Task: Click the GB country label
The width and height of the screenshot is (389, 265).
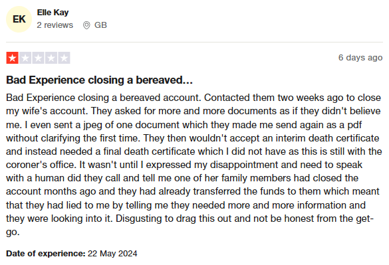Action: [x=100, y=25]
